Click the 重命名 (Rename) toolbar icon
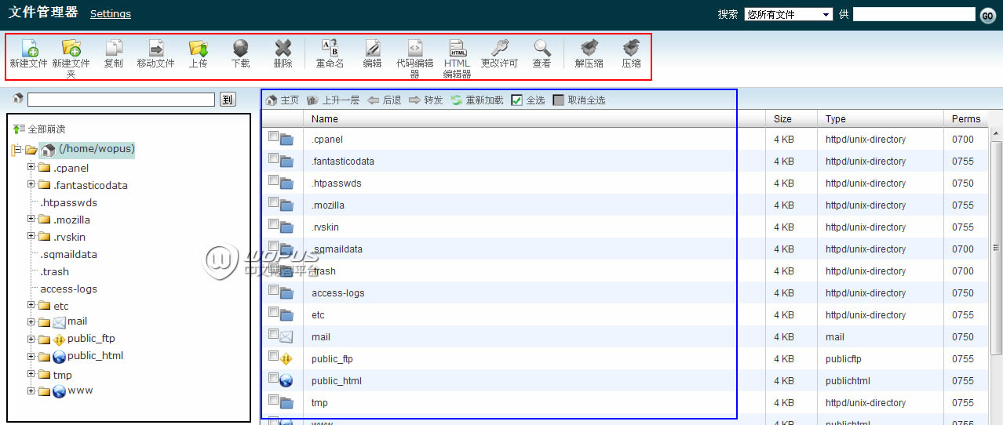1003x425 pixels. (x=330, y=48)
